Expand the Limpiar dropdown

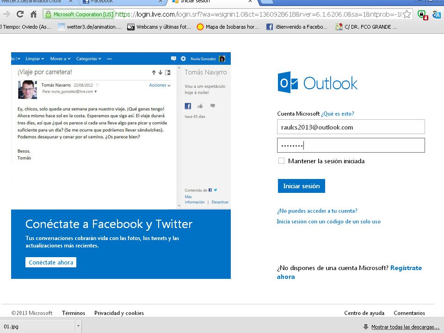[x=35, y=59]
